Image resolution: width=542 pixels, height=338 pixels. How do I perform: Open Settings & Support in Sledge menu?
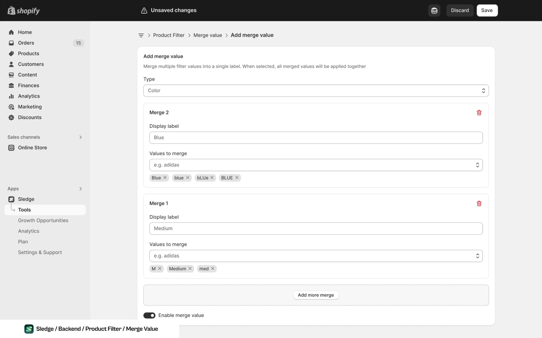point(40,253)
